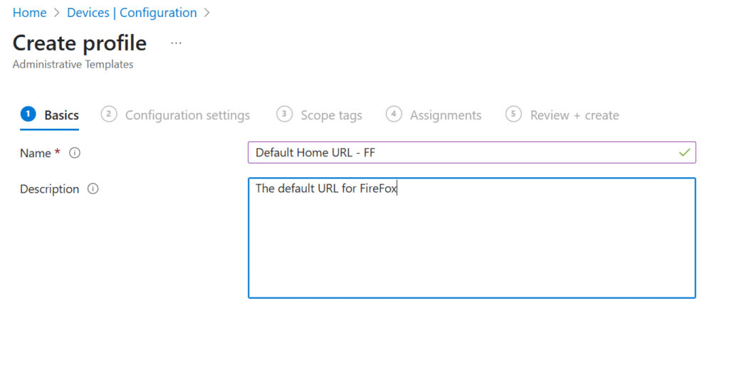Click the step 3 number circle
The width and height of the screenshot is (729, 374).
[284, 114]
